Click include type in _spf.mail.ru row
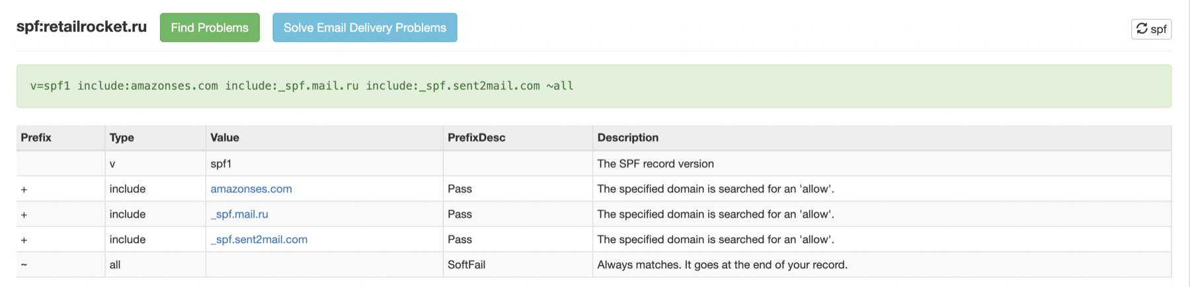This screenshot has width=1190, height=287. click(x=128, y=214)
